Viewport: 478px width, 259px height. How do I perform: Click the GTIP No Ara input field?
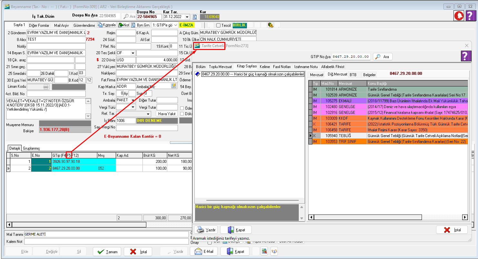click(351, 56)
